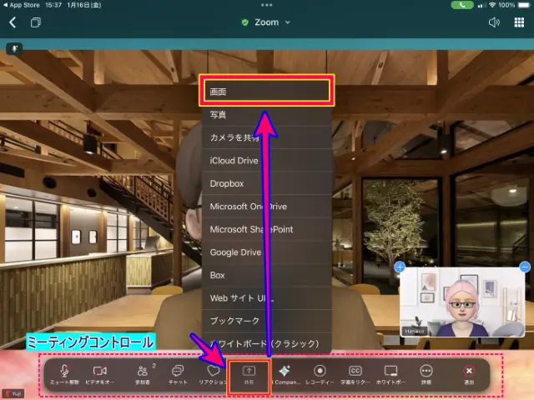Select Microsoft SharePoint option
534x400 pixels.
point(267,229)
